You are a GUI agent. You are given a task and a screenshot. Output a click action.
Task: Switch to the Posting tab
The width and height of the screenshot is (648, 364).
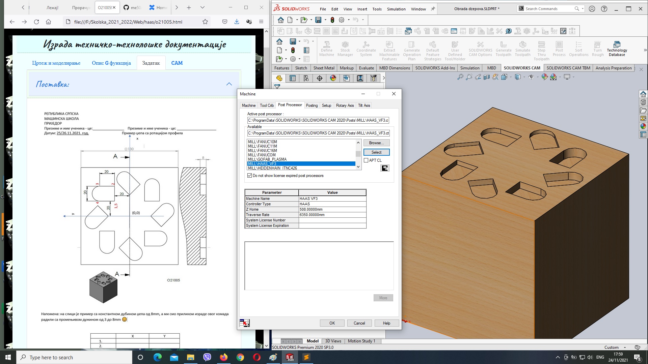click(x=312, y=105)
